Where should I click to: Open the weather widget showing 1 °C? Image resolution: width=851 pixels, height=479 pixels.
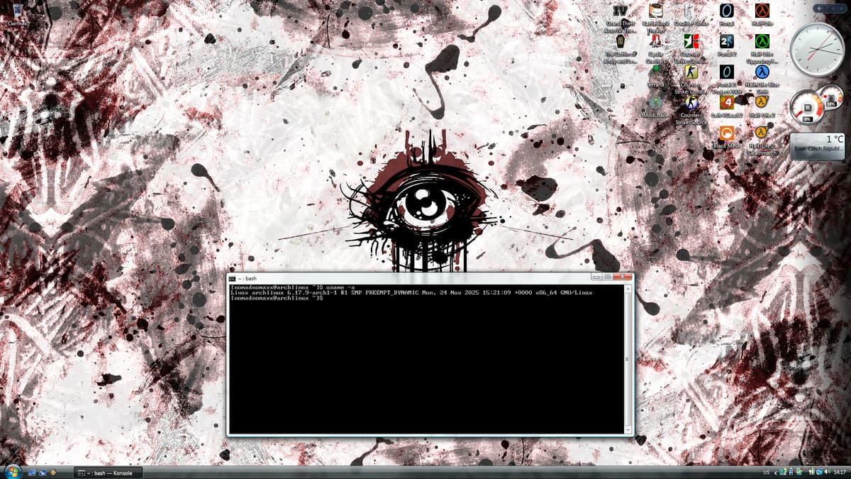coord(818,145)
